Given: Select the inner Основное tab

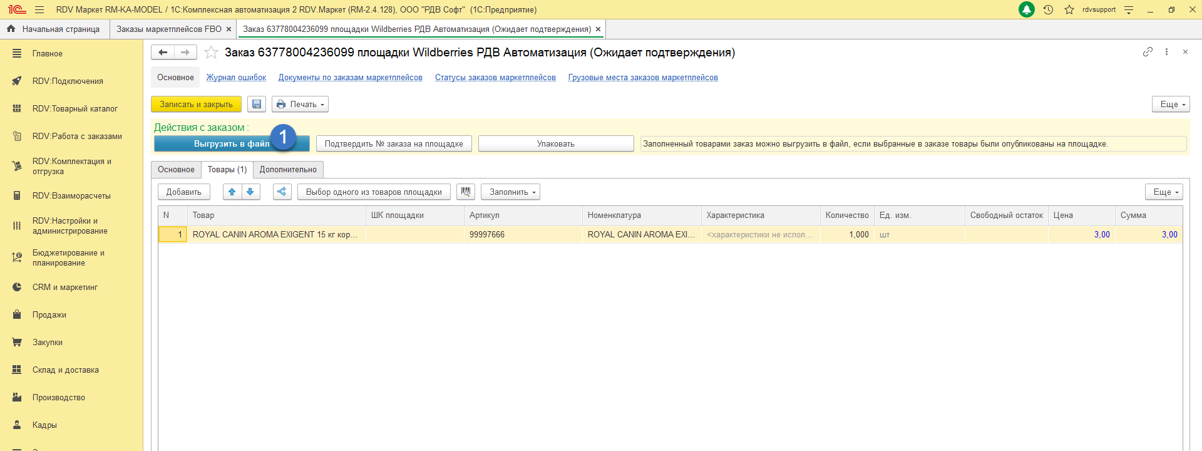Looking at the screenshot, I should [x=176, y=170].
